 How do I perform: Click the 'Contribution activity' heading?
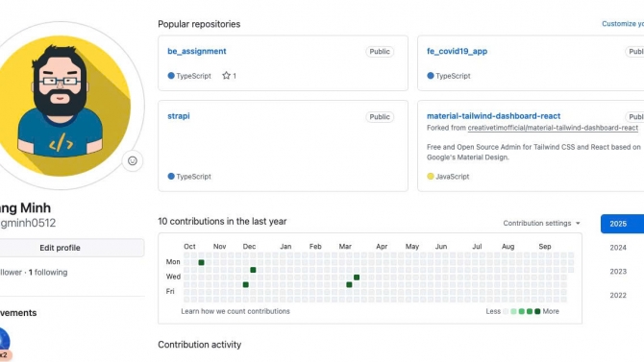200,345
